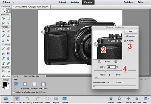
Task: Select the Hand tool
Action: pyautogui.click(x=8, y=10)
